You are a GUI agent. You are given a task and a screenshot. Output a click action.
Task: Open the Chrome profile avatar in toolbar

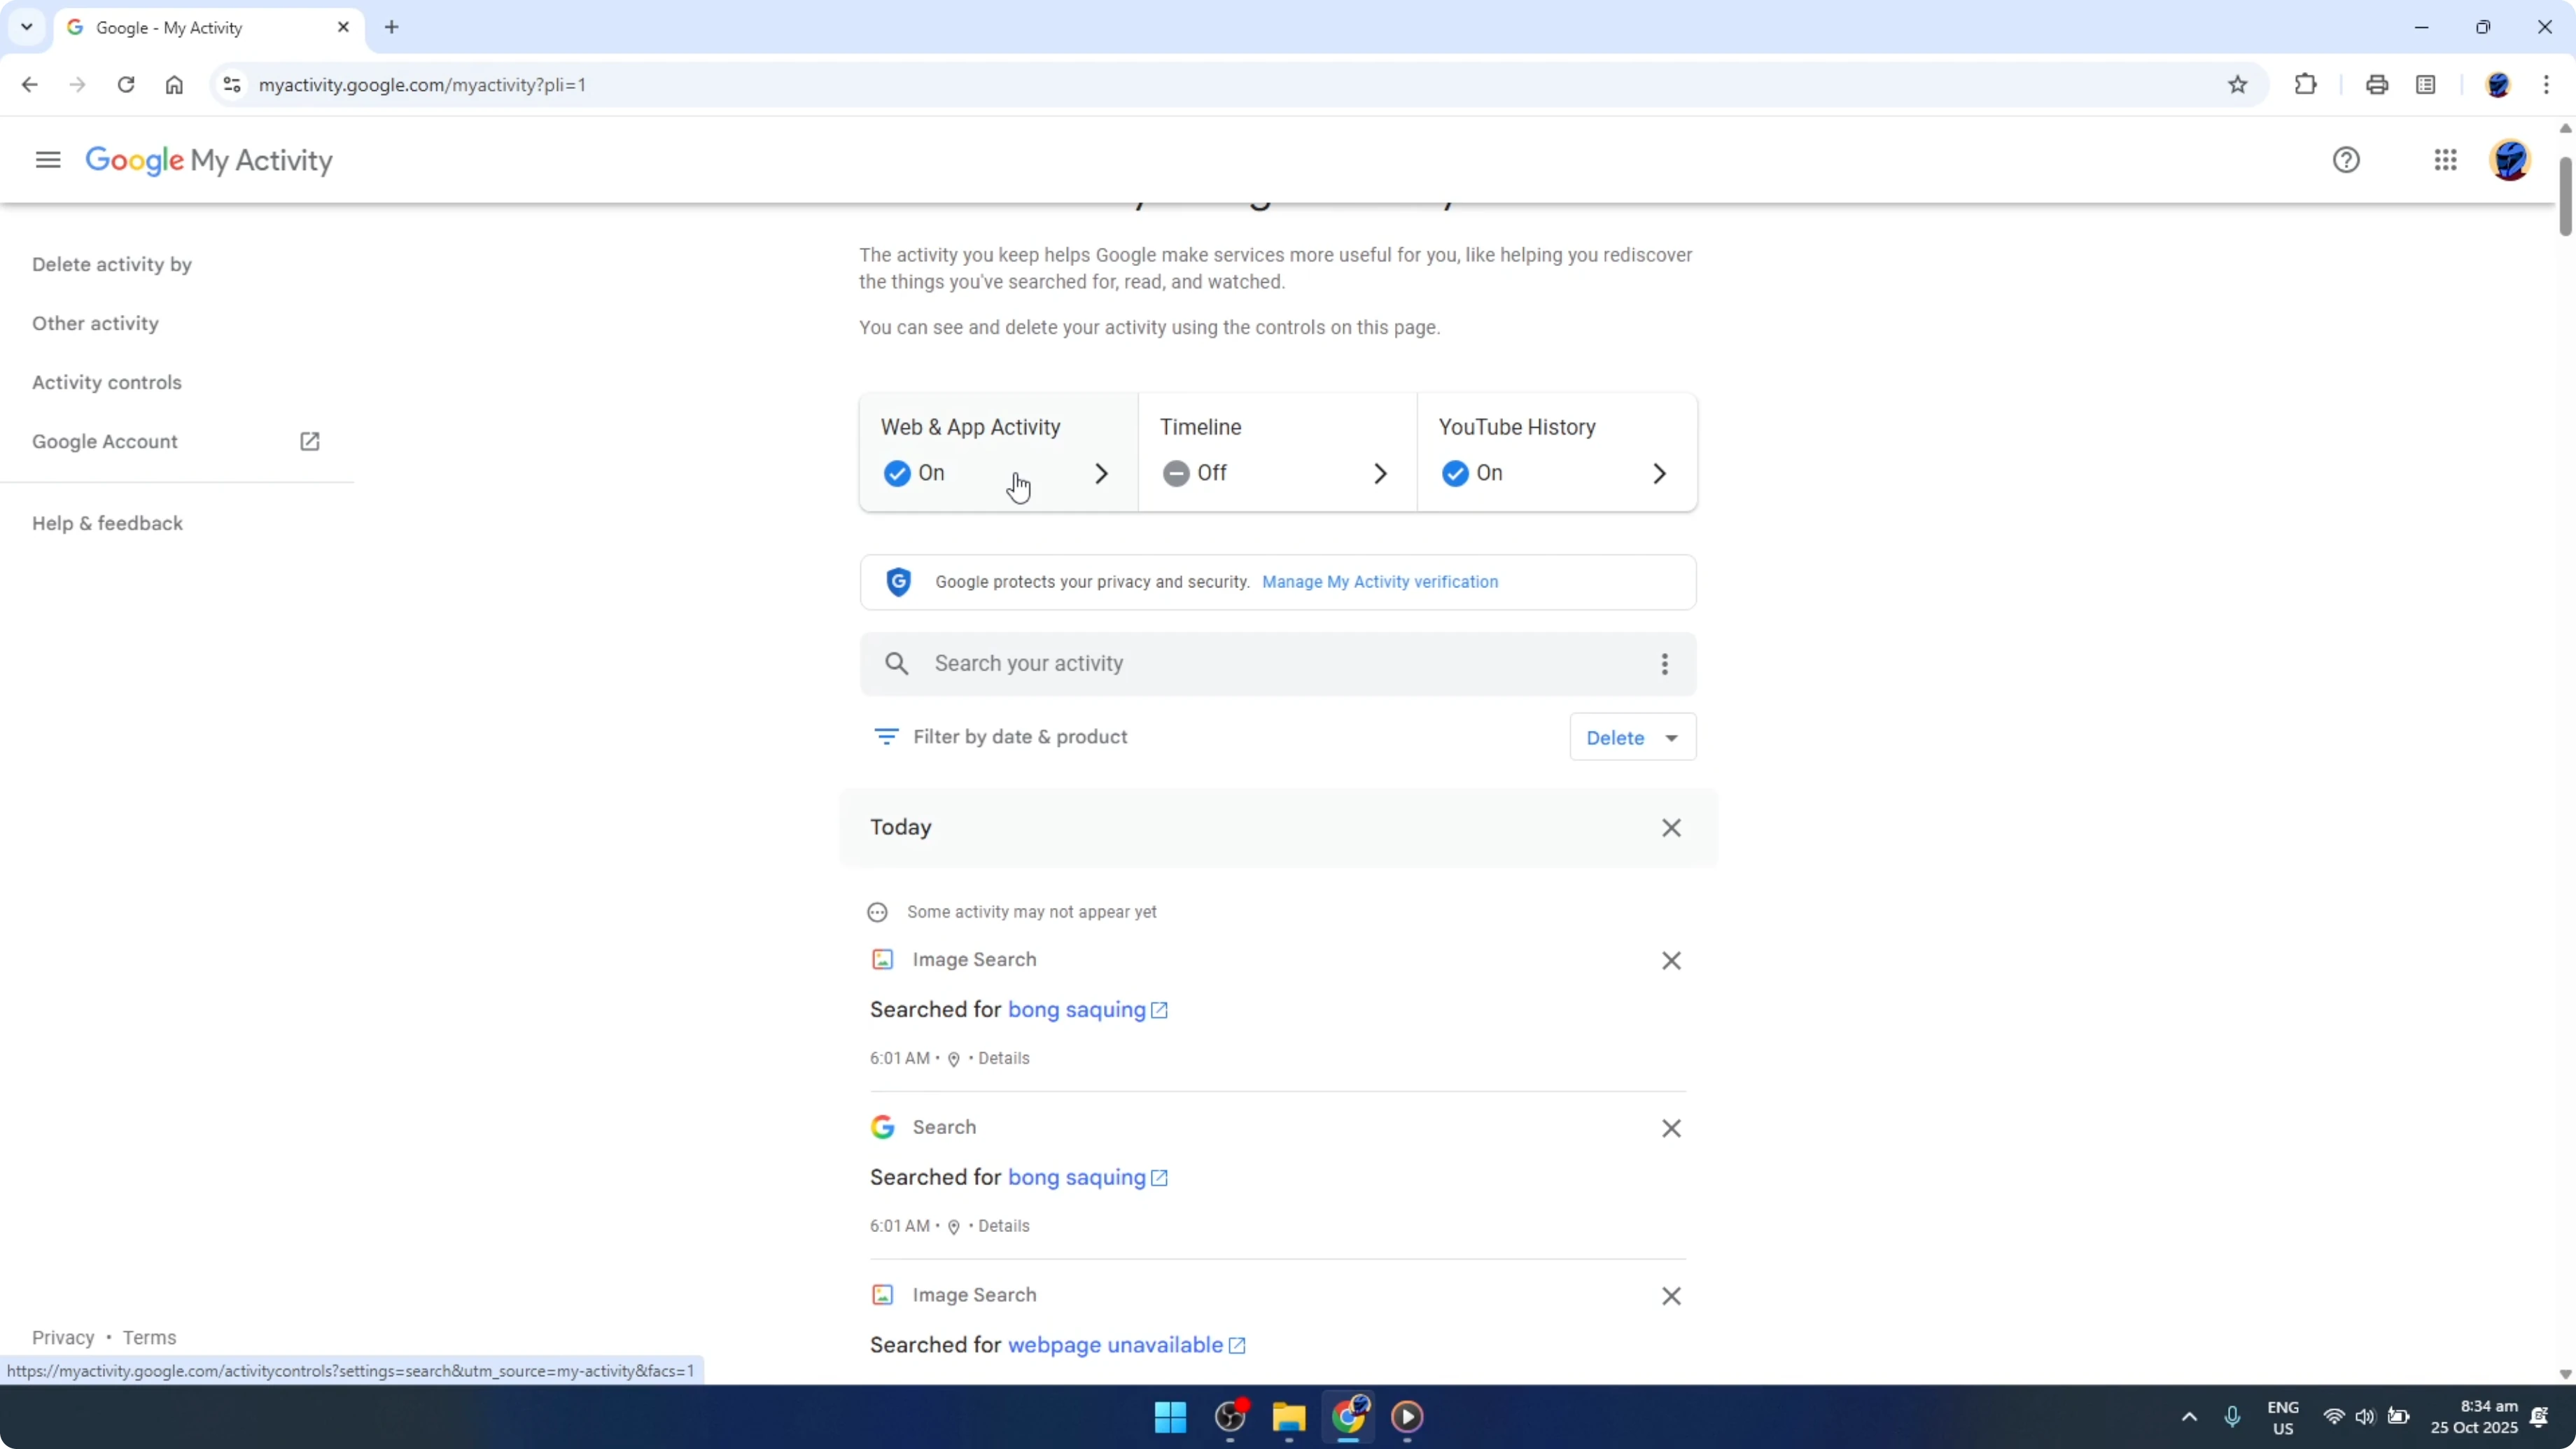(2498, 85)
